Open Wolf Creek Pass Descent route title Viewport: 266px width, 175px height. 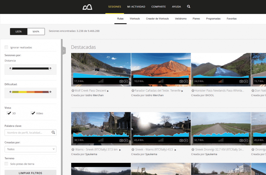click(90, 91)
